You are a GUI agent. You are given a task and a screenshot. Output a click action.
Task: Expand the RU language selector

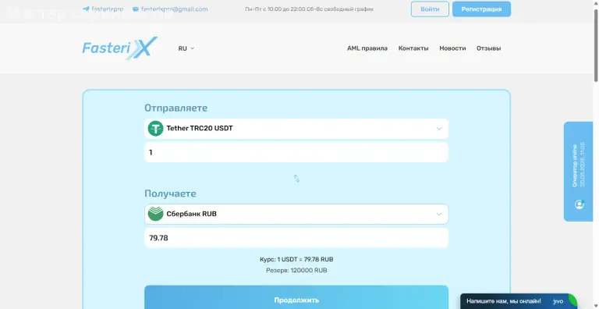pos(186,48)
